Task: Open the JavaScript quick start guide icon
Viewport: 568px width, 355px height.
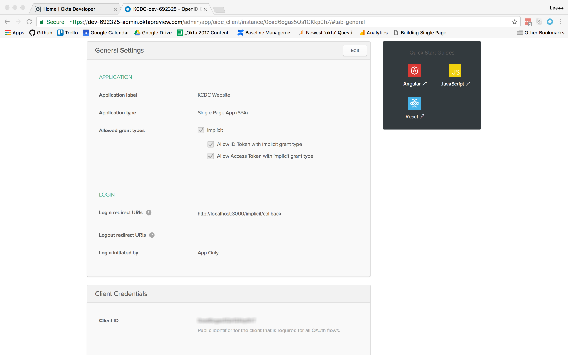Action: [455, 71]
